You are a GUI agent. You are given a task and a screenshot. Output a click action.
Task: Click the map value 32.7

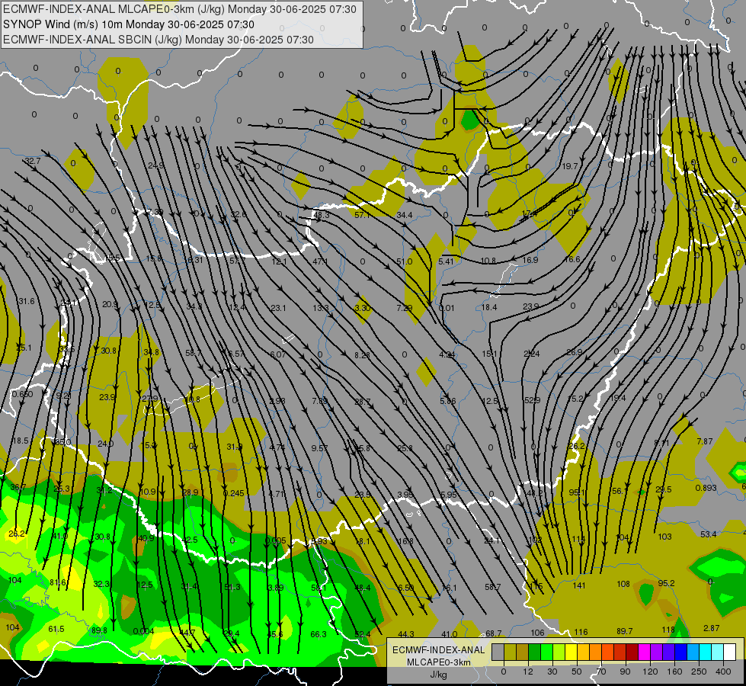[33, 161]
